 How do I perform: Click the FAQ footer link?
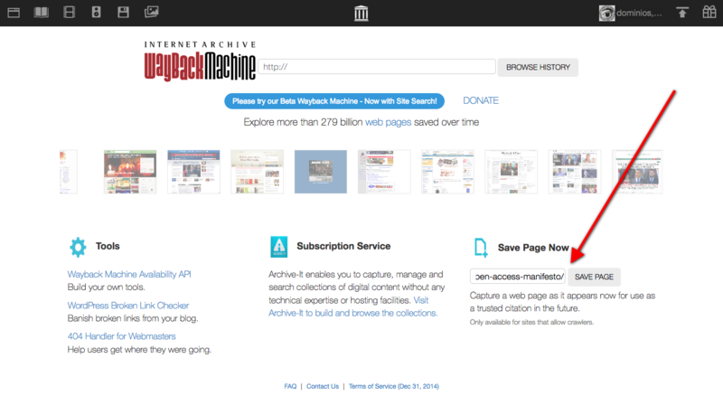pyautogui.click(x=290, y=386)
